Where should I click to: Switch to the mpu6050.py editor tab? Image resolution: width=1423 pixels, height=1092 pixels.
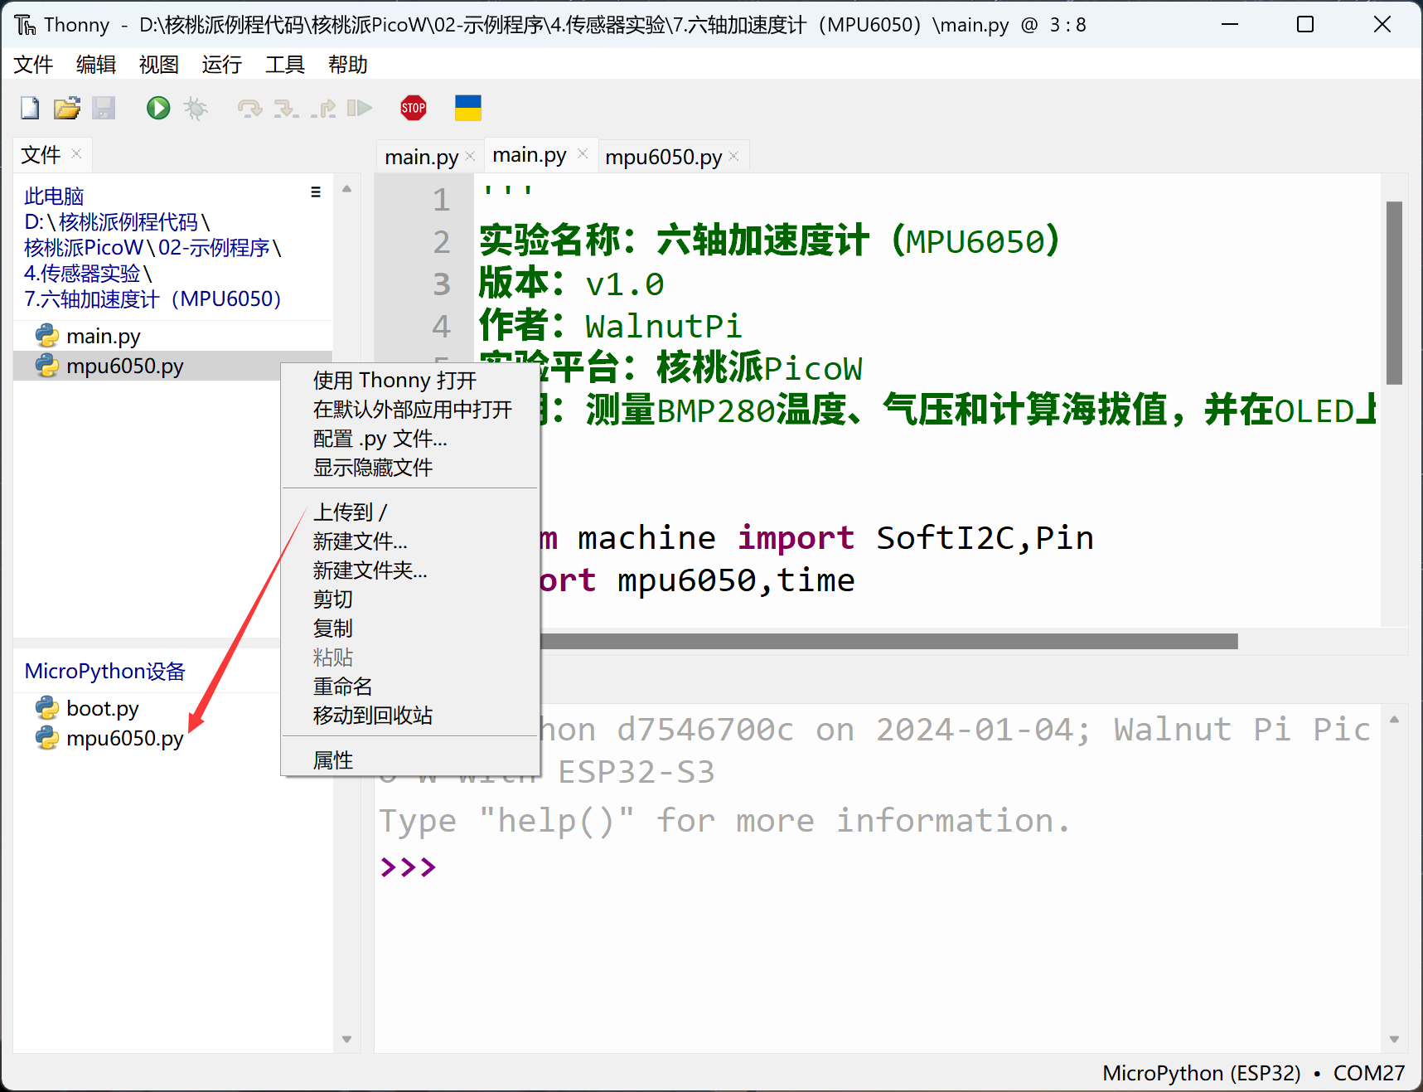click(x=663, y=157)
